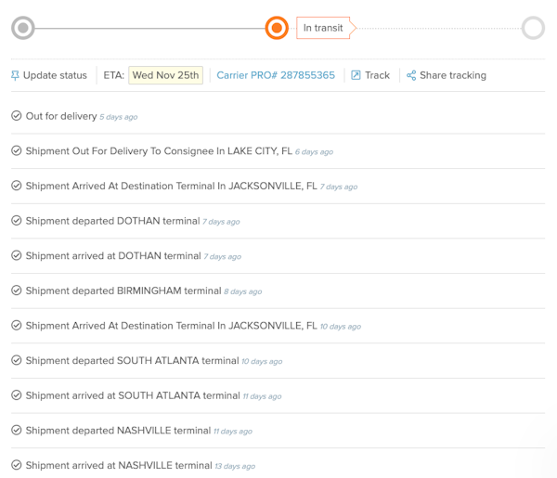Select 'Shipment departed BIRMINGHAM terminal' text

click(123, 291)
